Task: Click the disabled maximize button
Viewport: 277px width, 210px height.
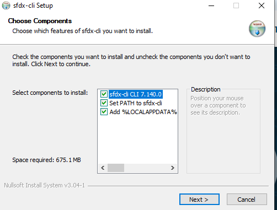Action: (236, 6)
